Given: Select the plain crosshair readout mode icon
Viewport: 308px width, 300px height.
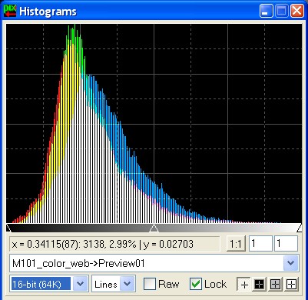Looking at the screenshot, I should click(243, 285).
